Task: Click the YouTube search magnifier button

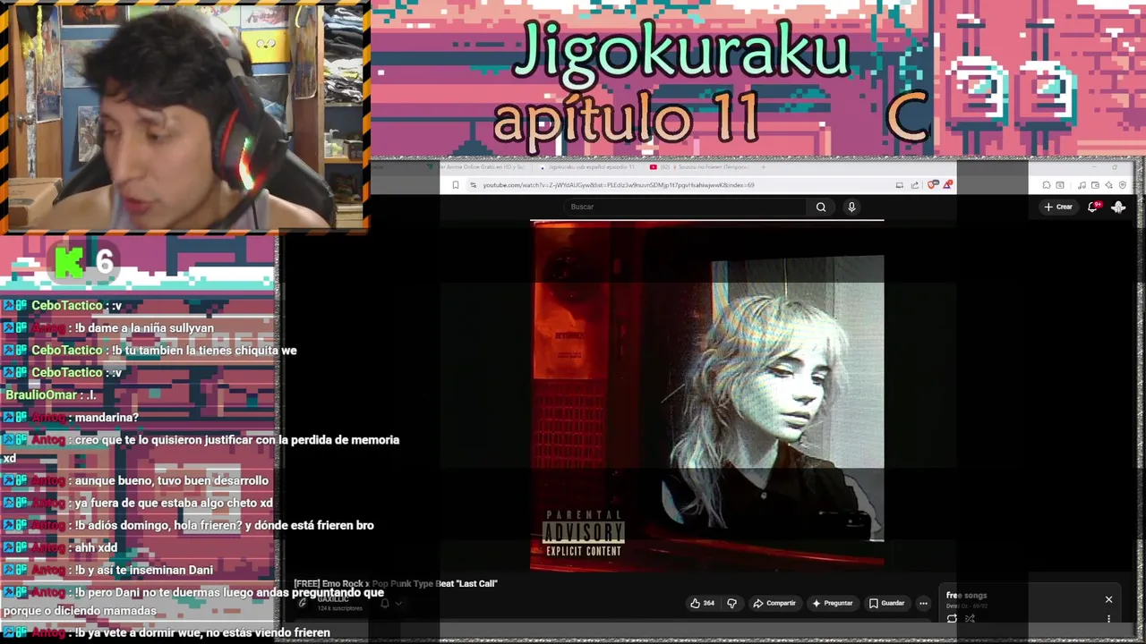Action: 821,207
